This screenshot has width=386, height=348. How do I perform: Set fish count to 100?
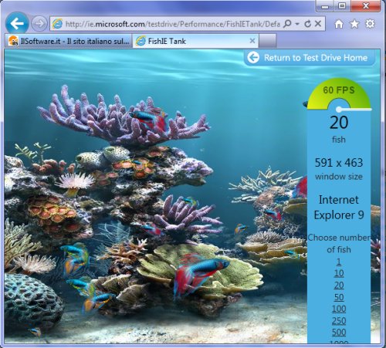click(339, 309)
